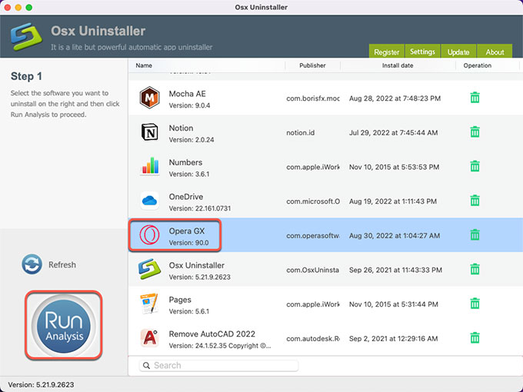Viewport: 523px width, 392px height.
Task: Click the trash icon for Notion
Action: click(475, 132)
